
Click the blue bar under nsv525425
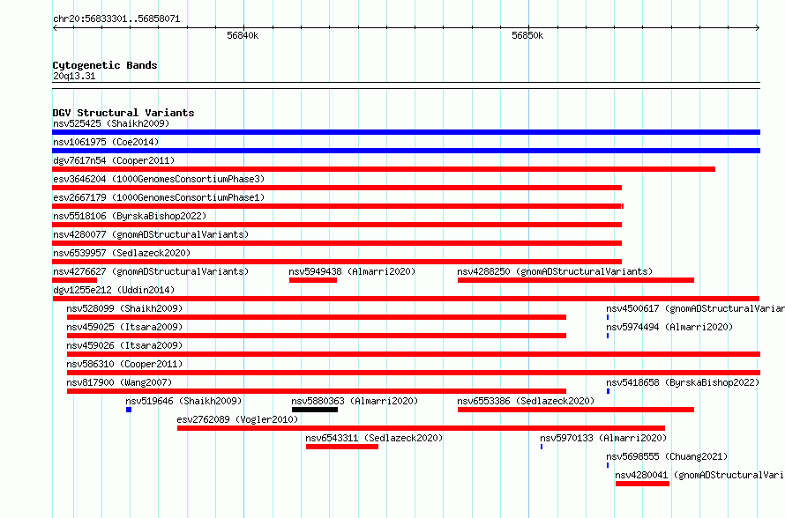click(x=406, y=132)
